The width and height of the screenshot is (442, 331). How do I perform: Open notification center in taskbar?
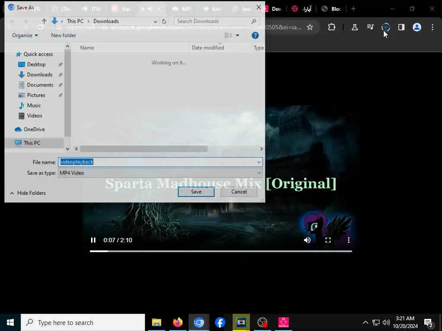[x=429, y=322]
